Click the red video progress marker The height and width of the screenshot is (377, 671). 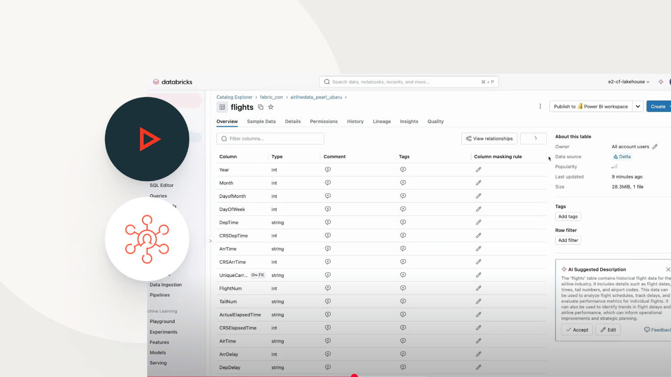click(x=354, y=375)
